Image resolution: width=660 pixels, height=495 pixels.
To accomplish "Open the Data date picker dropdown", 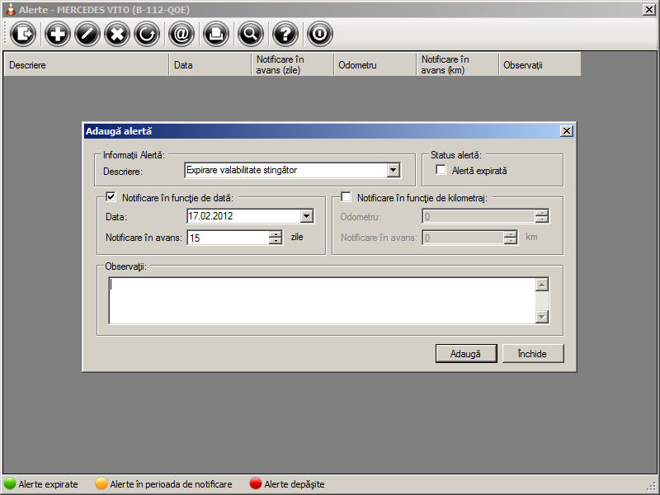I will (x=306, y=216).
